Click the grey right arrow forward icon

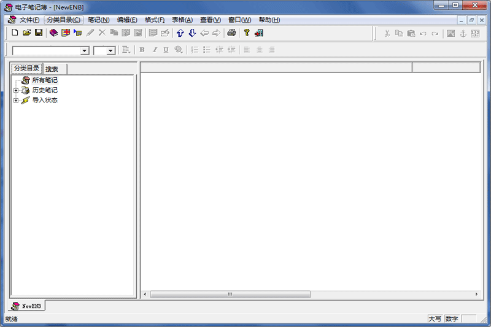point(217,33)
